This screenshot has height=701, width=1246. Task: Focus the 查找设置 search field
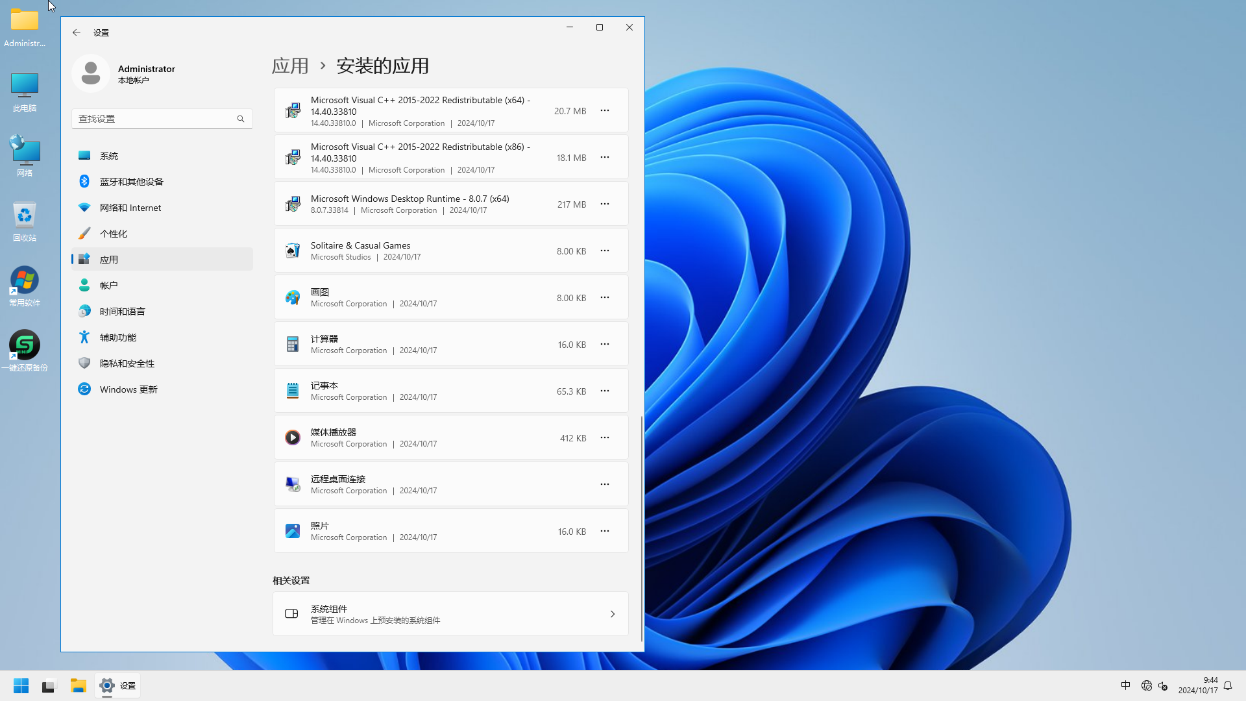point(162,119)
